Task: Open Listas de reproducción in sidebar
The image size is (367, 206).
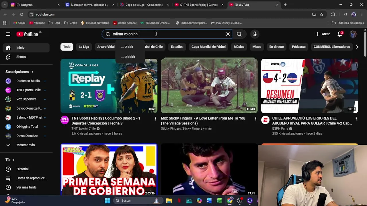Action: point(26,178)
